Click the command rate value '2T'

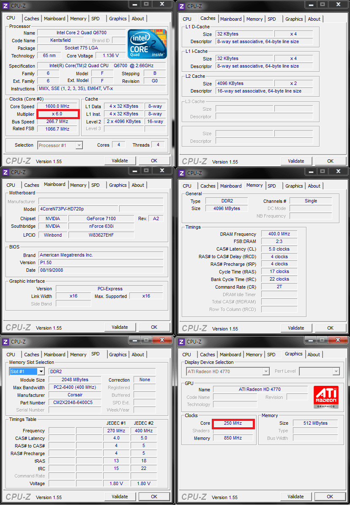pos(279,287)
